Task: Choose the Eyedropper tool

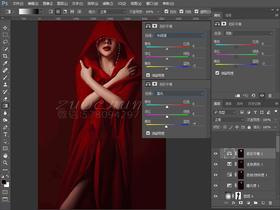Action: (x=5, y=63)
